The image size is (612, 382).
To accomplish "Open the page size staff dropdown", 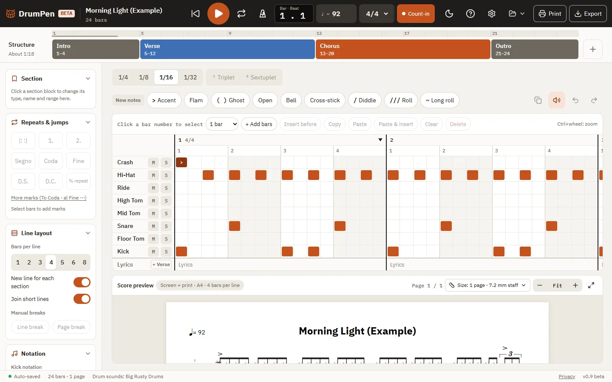I will [x=487, y=285].
